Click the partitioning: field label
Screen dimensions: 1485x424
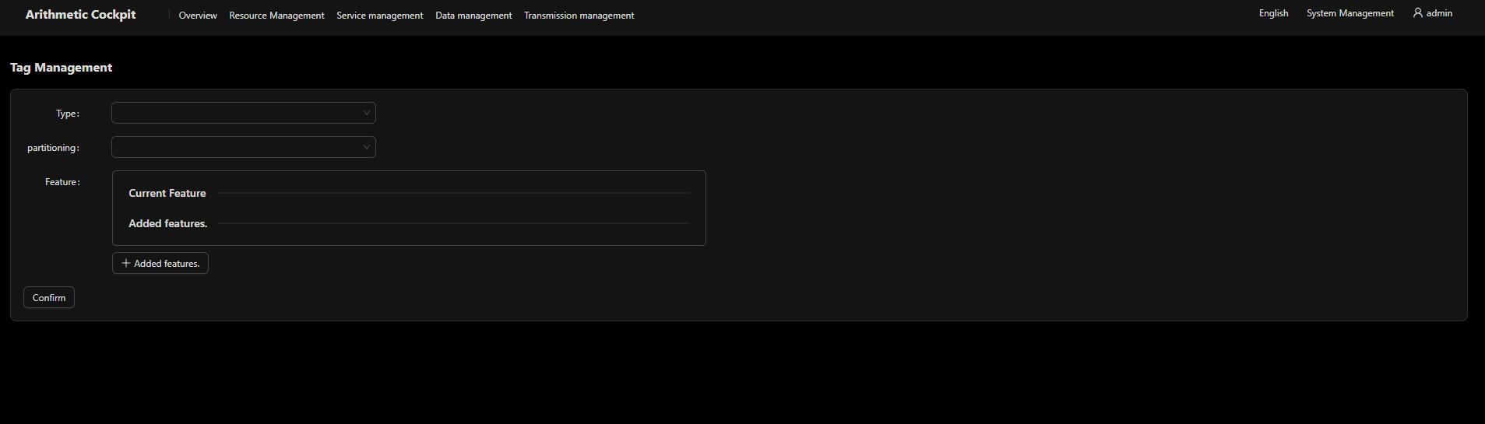pyautogui.click(x=54, y=148)
